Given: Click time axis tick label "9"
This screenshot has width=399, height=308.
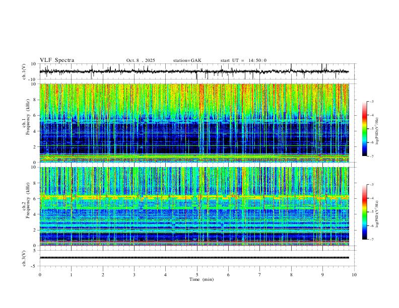Looking at the screenshot, I should pyautogui.click(x=322, y=275).
